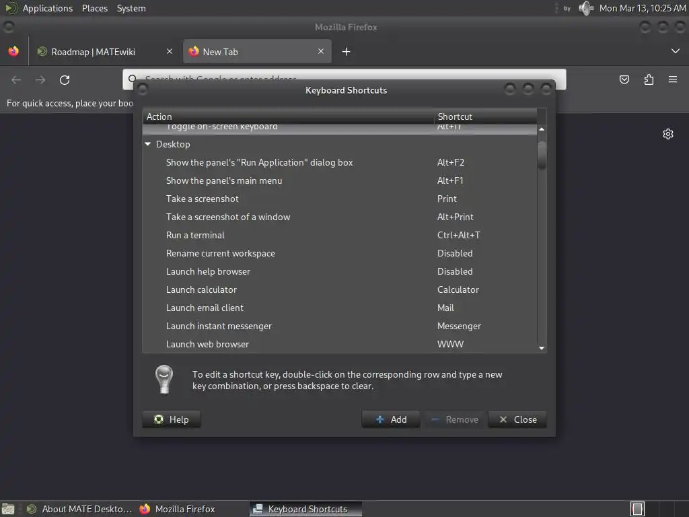689x517 pixels.
Task: Select the Launch email client row
Action: pos(340,308)
